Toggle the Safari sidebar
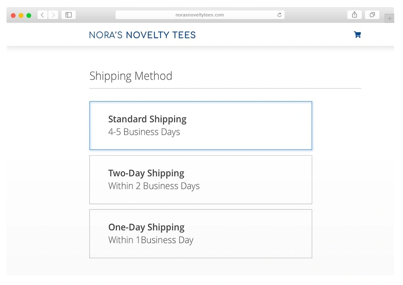Screen dimensions: 403x285 tap(69, 15)
